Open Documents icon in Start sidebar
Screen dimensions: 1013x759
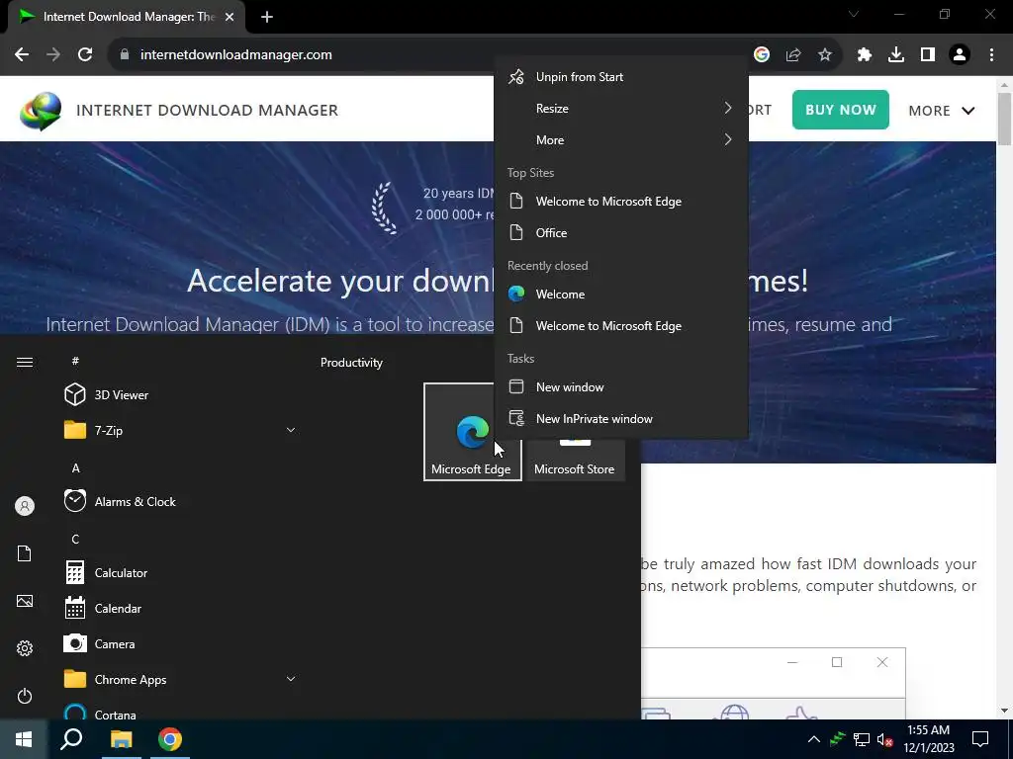coord(25,553)
